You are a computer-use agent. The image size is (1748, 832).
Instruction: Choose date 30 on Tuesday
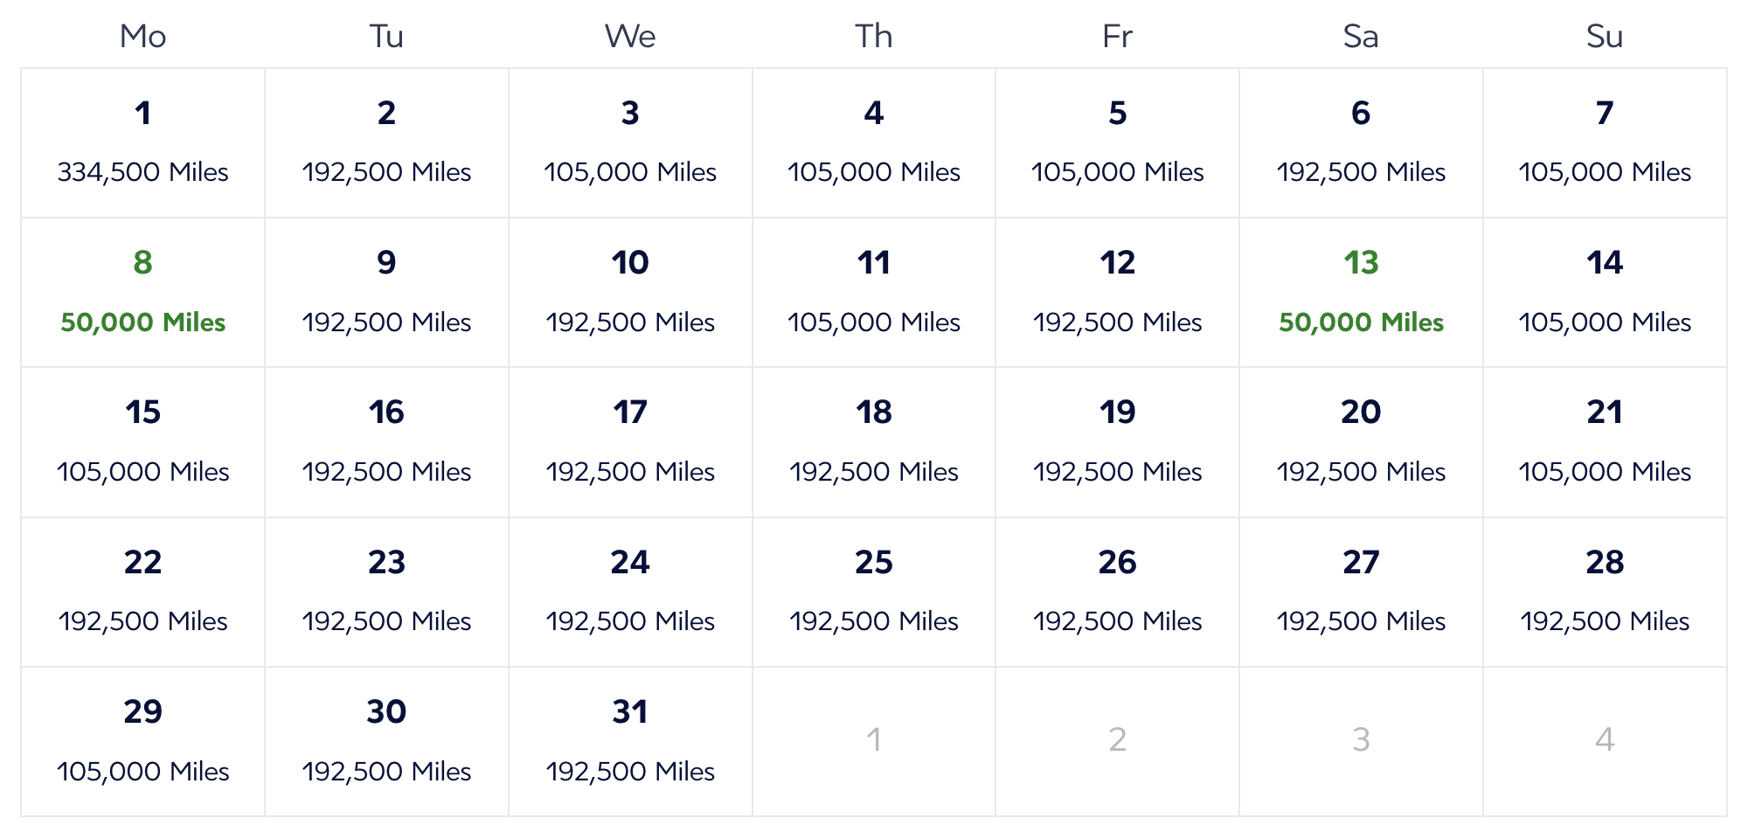tap(386, 741)
